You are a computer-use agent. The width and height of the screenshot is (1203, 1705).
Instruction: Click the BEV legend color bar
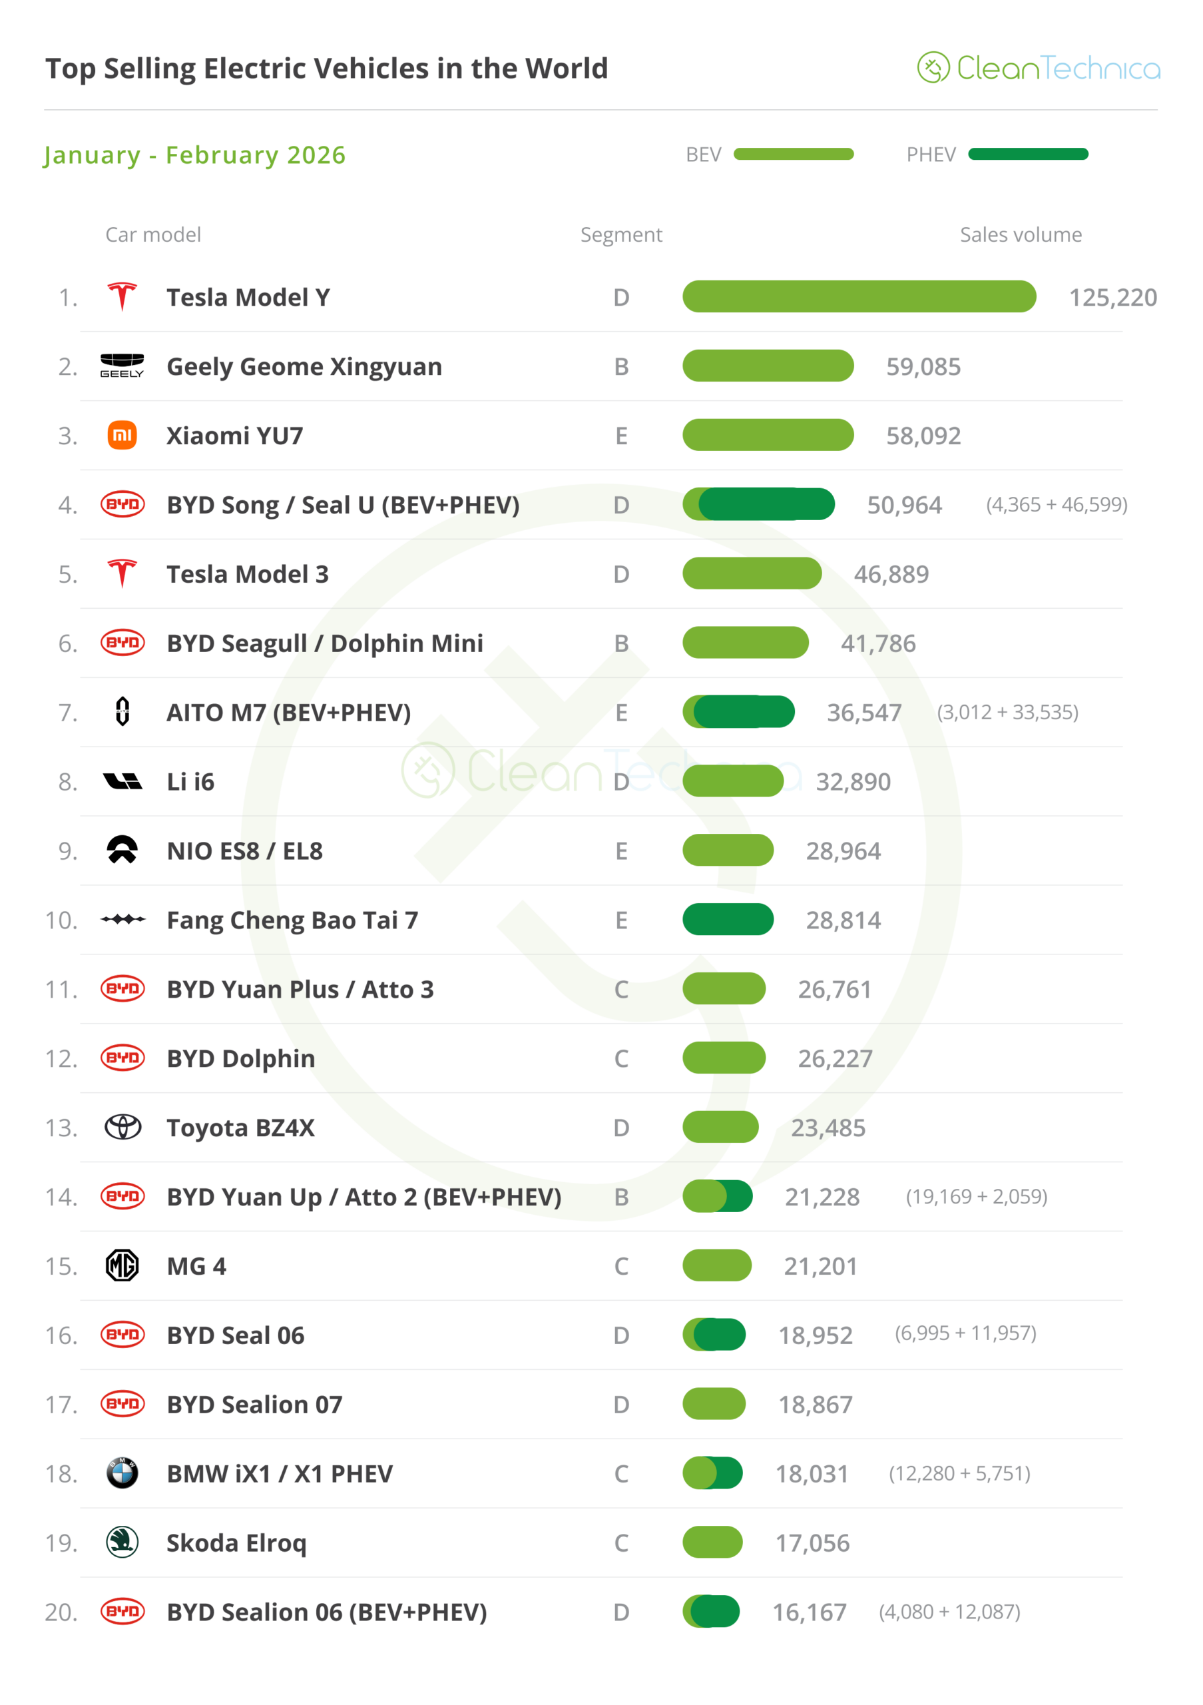(x=794, y=155)
